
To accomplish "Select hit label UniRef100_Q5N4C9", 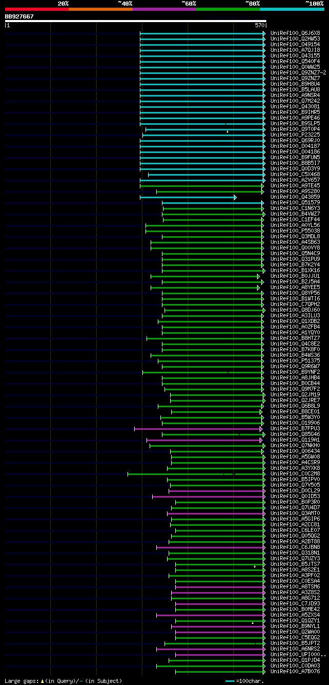I will (x=295, y=253).
